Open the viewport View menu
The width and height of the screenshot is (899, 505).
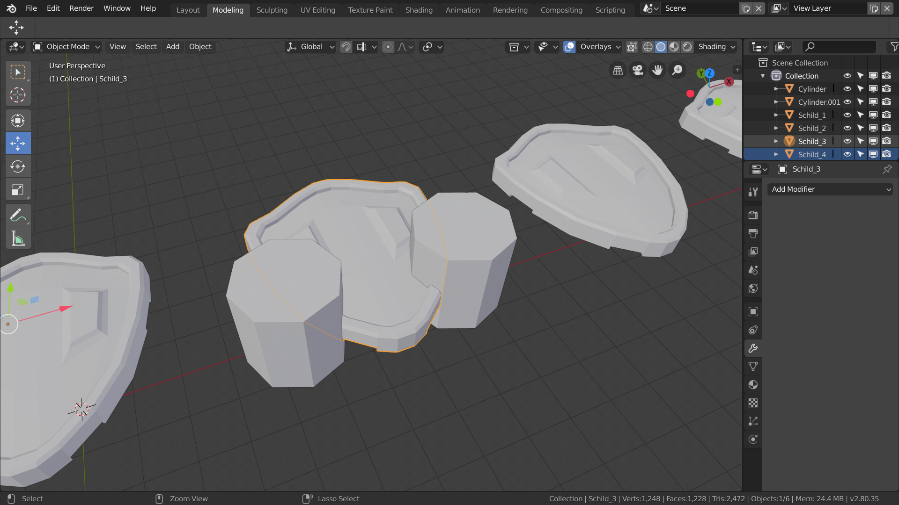pyautogui.click(x=118, y=47)
